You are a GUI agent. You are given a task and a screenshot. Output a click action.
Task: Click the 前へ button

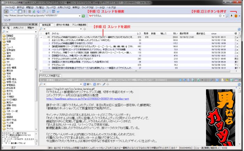tap(87, 84)
